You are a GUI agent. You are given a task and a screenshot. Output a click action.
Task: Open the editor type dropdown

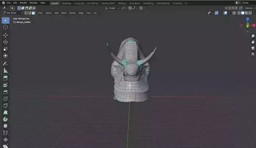[5, 8]
